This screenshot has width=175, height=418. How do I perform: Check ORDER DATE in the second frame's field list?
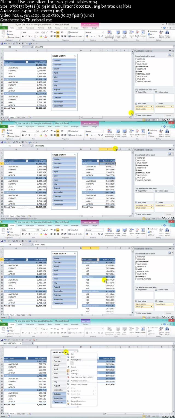click(x=136, y=168)
